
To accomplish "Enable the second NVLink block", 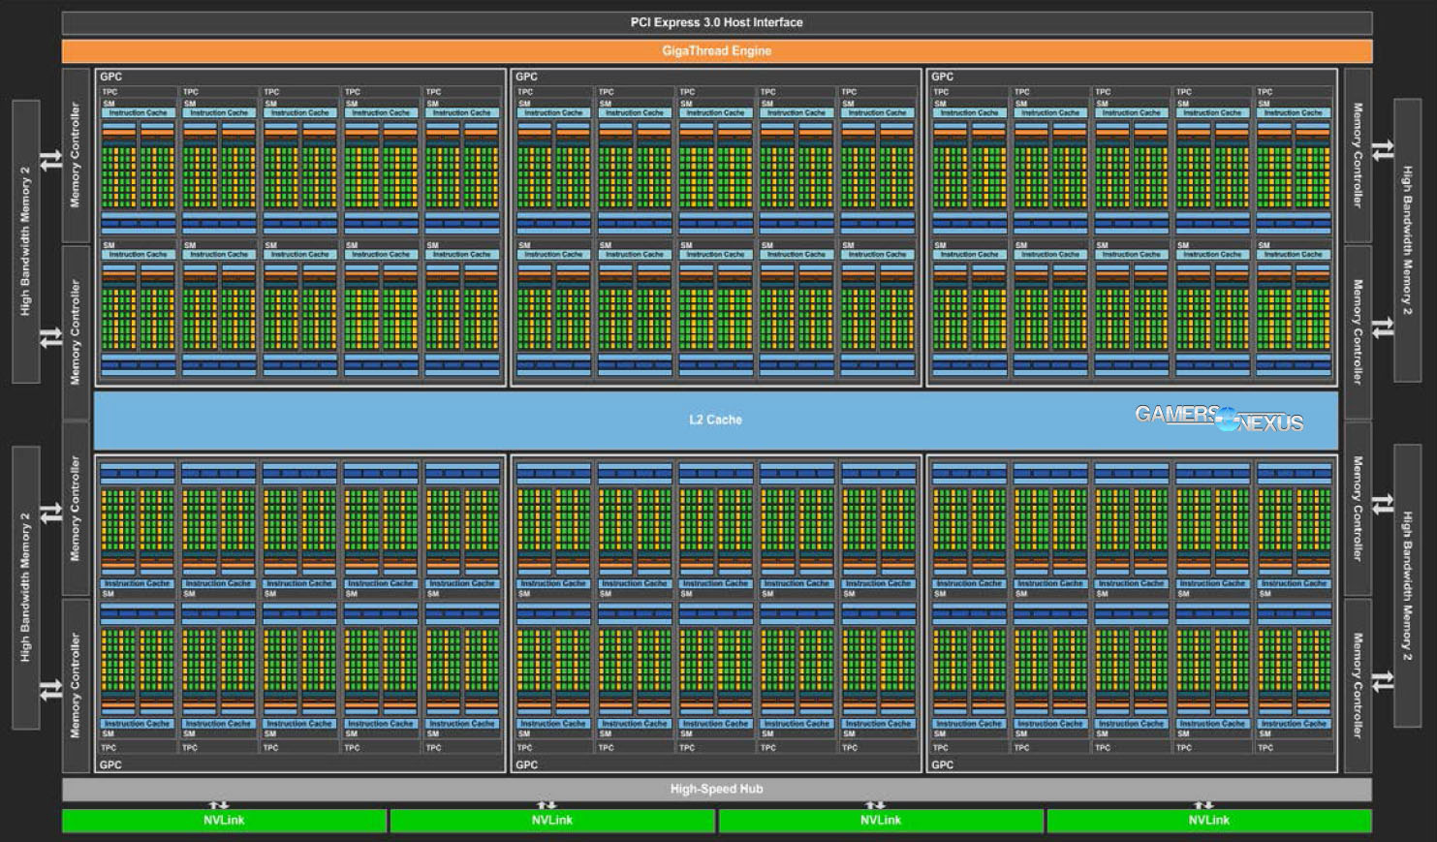I will (x=549, y=820).
